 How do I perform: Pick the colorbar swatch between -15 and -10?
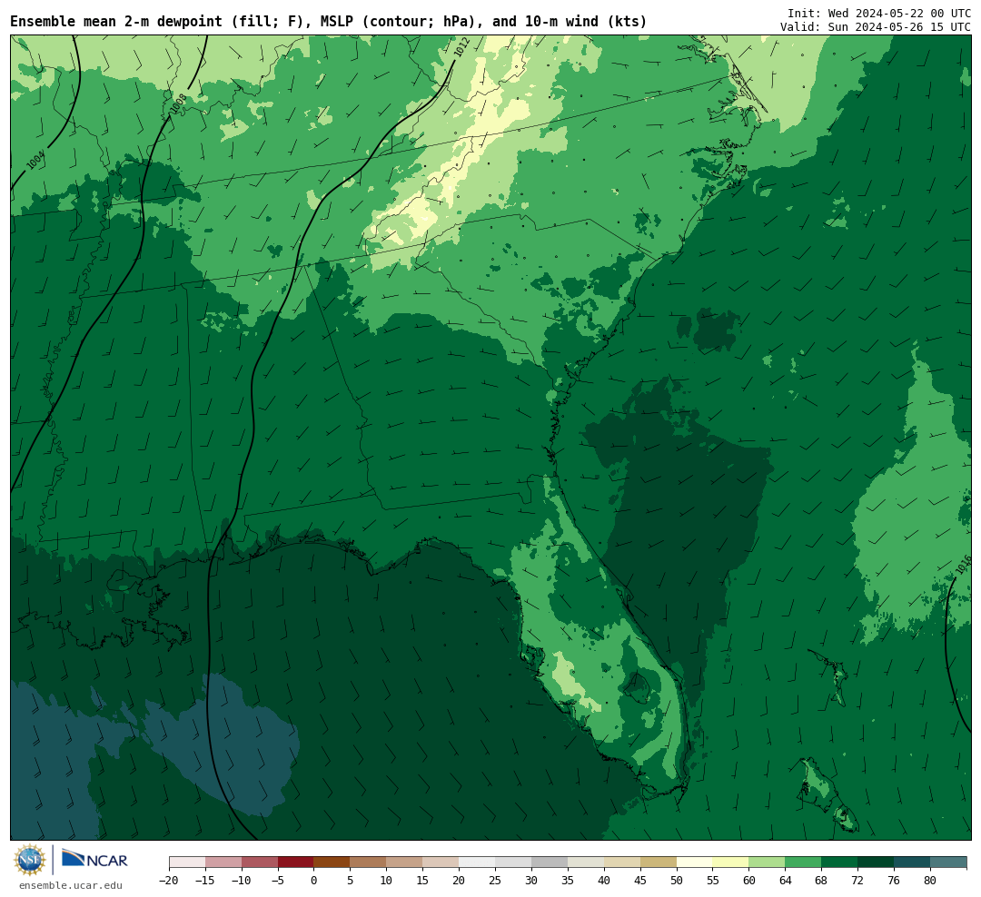pyautogui.click(x=223, y=862)
